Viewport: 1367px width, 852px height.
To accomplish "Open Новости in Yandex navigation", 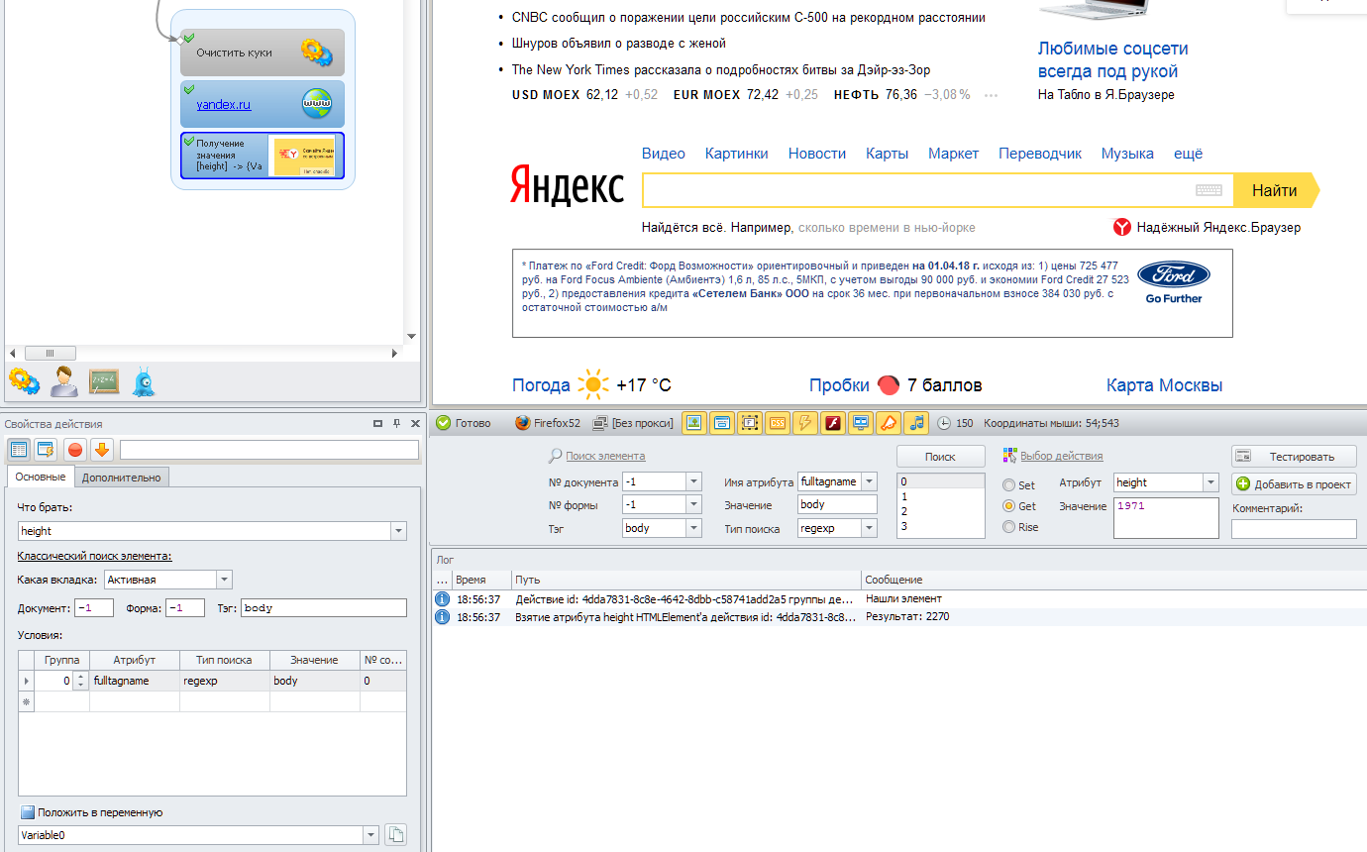I will pyautogui.click(x=817, y=154).
